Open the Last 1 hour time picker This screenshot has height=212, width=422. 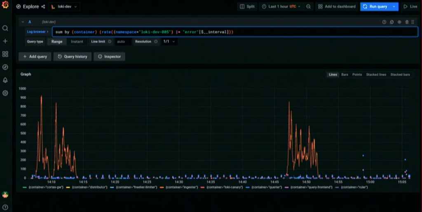click(x=281, y=7)
